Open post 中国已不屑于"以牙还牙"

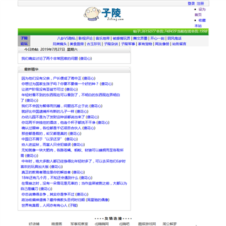[x=42, y=139]
